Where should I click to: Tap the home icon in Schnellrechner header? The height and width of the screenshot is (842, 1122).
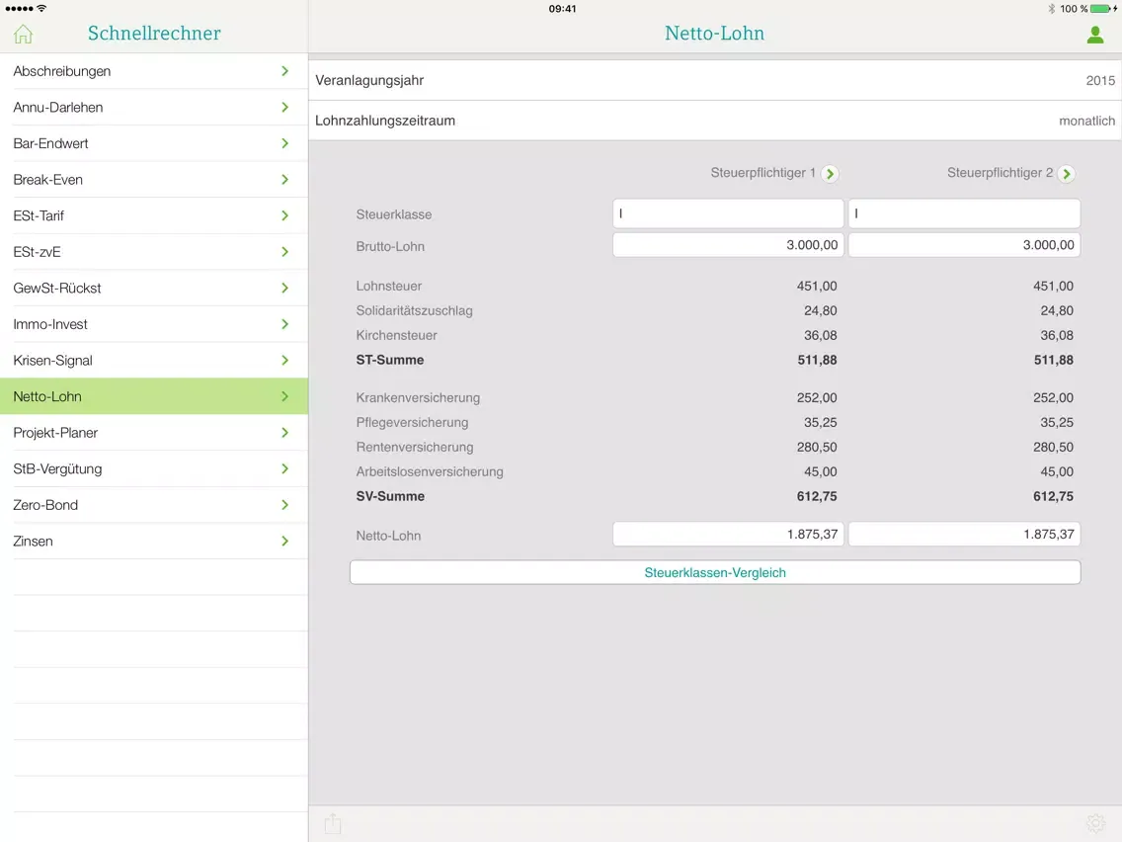[23, 34]
